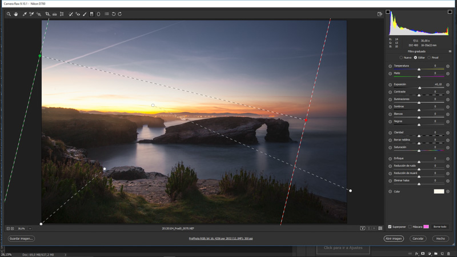Click the Saturación slider handle
Screen dimensions: 457x257
419,151
